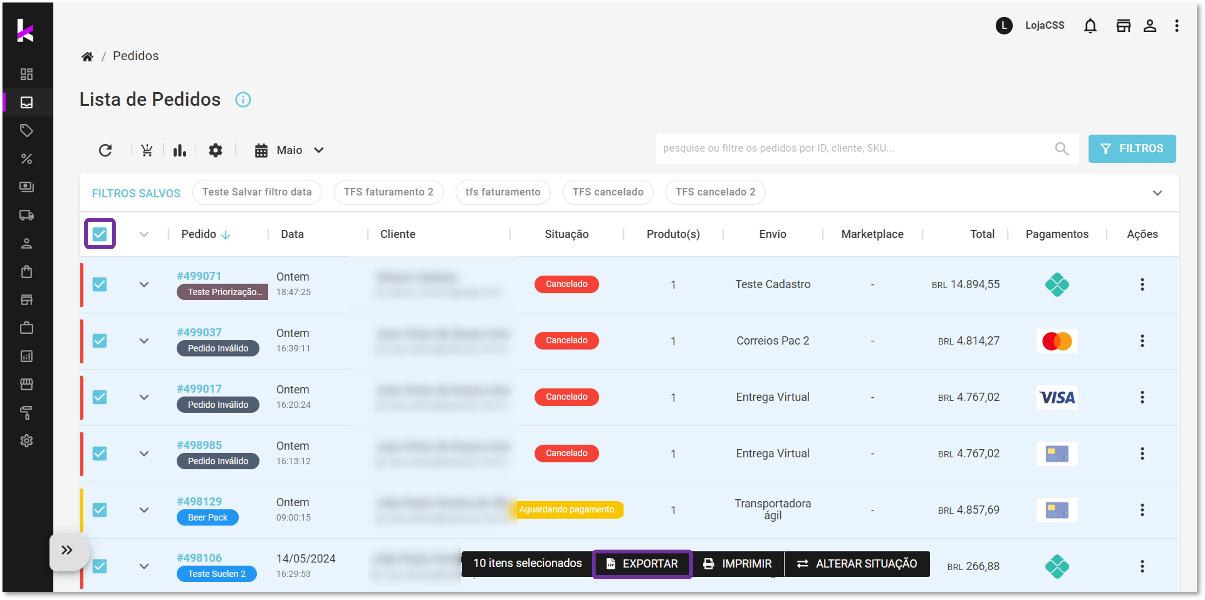Click the storefront icon in top bar
This screenshot has width=1205, height=600.
(x=1123, y=26)
